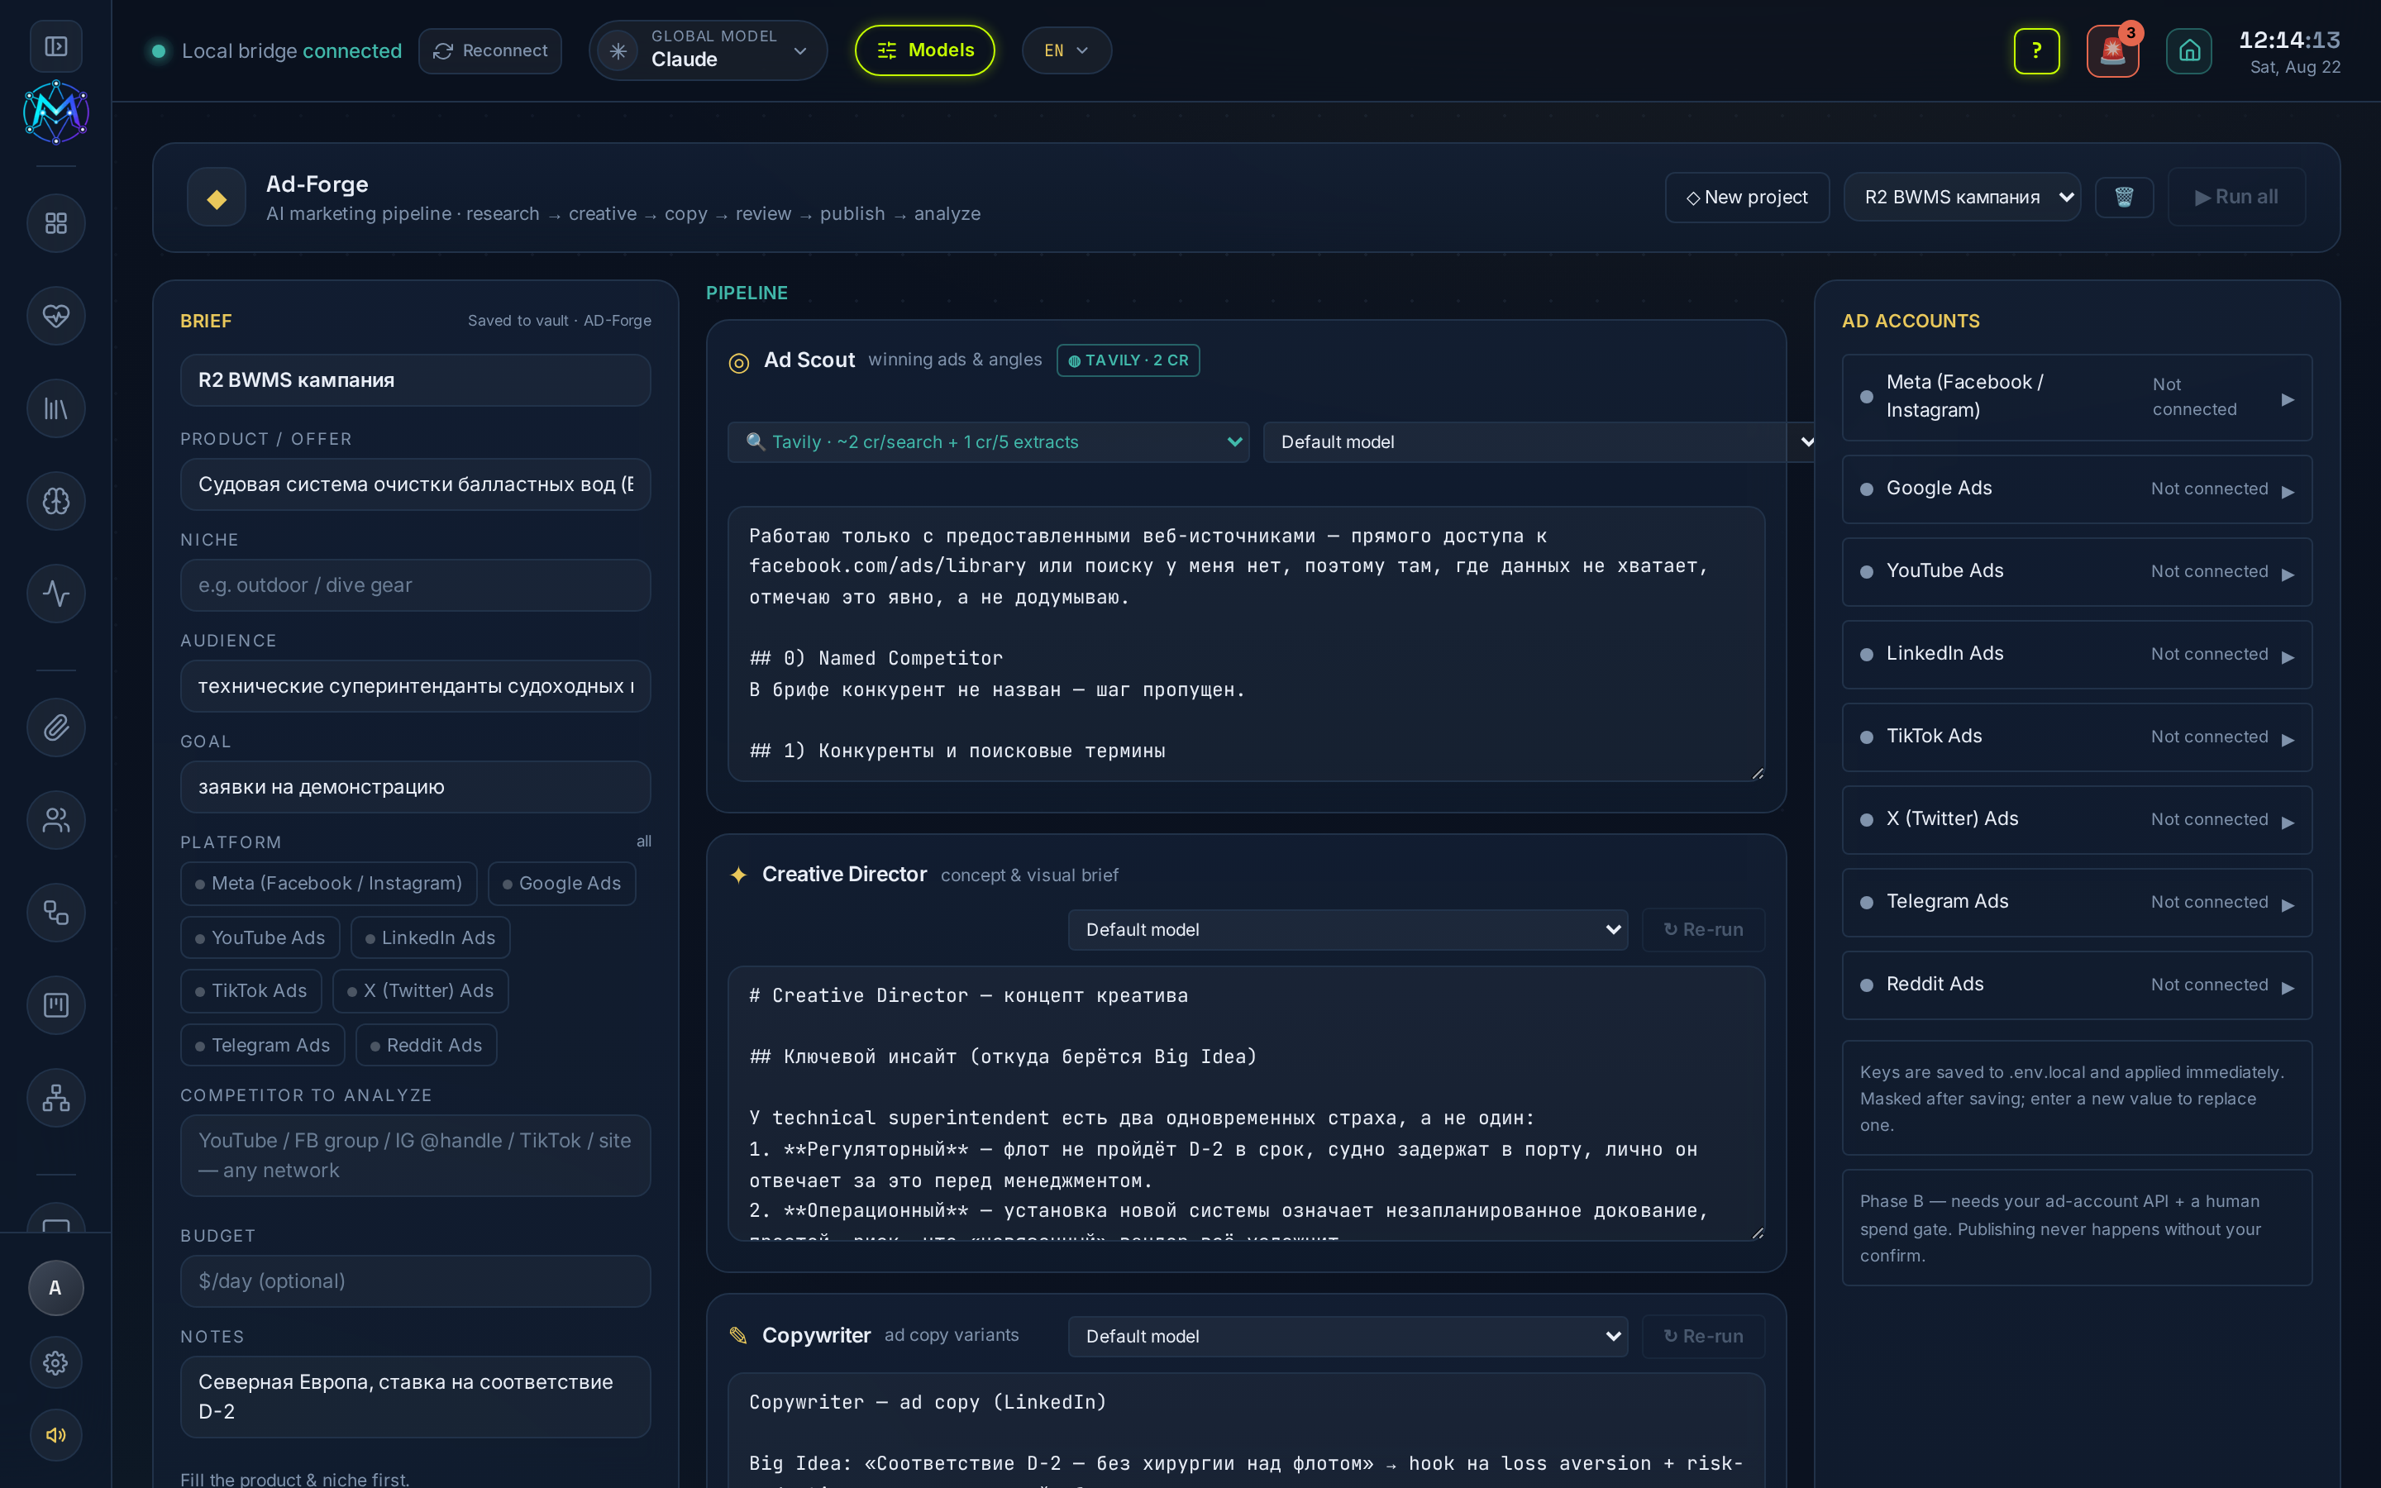Screen dimensions: 2381x1488
Task: Toggle the Meta (Facebook / Instagram) platform chip
Action: [328, 883]
